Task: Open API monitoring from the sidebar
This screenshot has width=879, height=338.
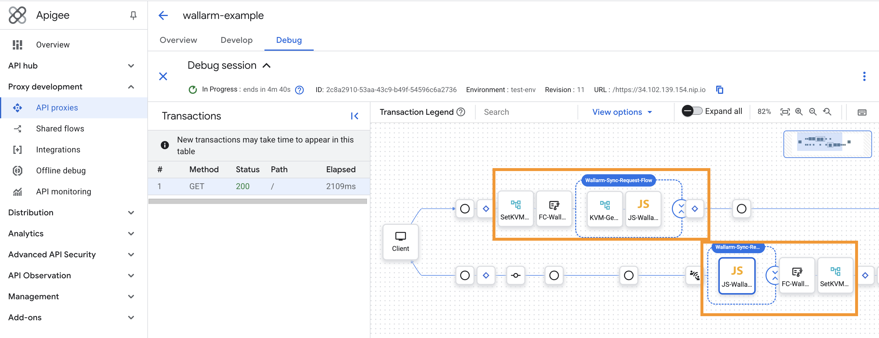Action: 63,191
